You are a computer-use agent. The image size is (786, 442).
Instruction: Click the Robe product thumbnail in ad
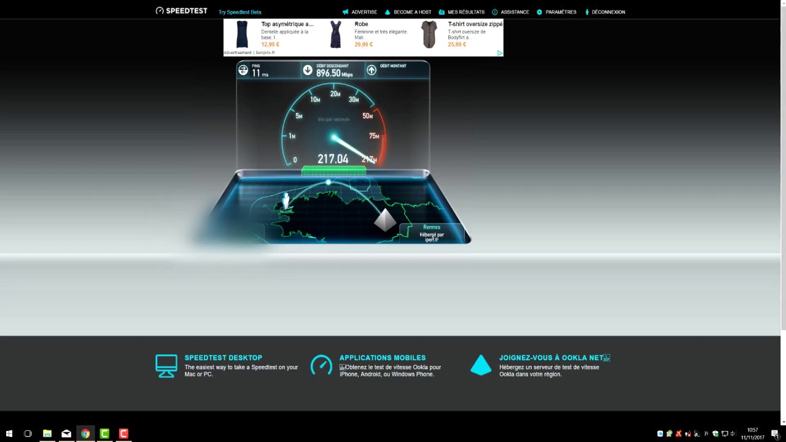point(335,34)
